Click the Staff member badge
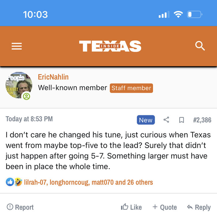Image resolution: width=217 pixels, height=216 pixels. point(131,88)
